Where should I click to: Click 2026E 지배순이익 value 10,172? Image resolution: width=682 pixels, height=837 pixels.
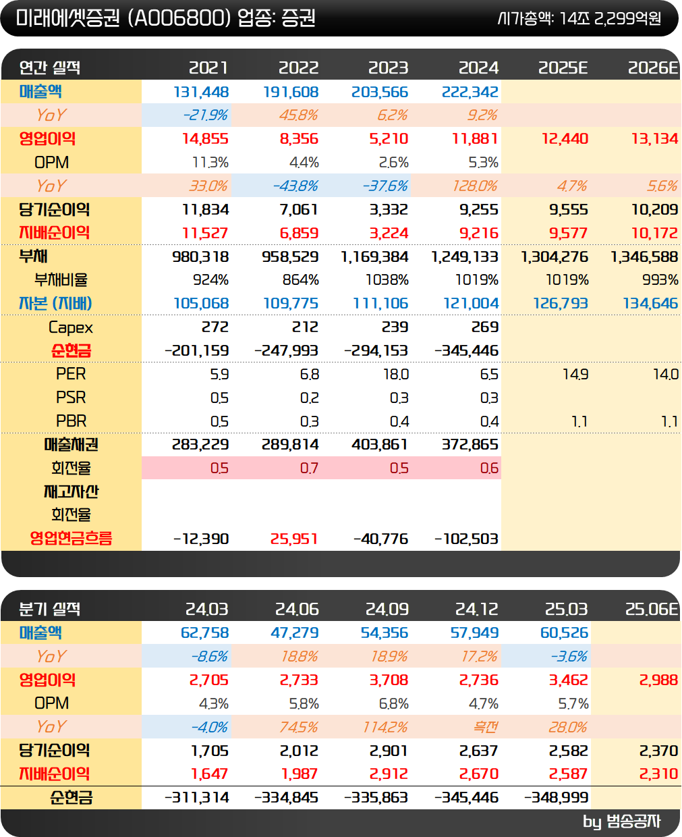click(655, 234)
